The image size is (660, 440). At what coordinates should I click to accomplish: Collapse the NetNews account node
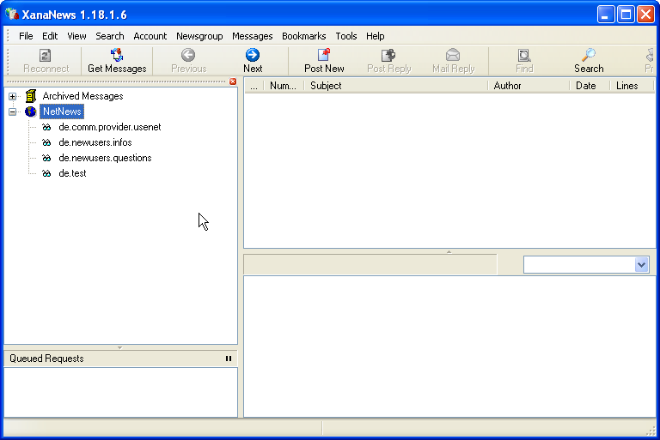[x=13, y=112]
